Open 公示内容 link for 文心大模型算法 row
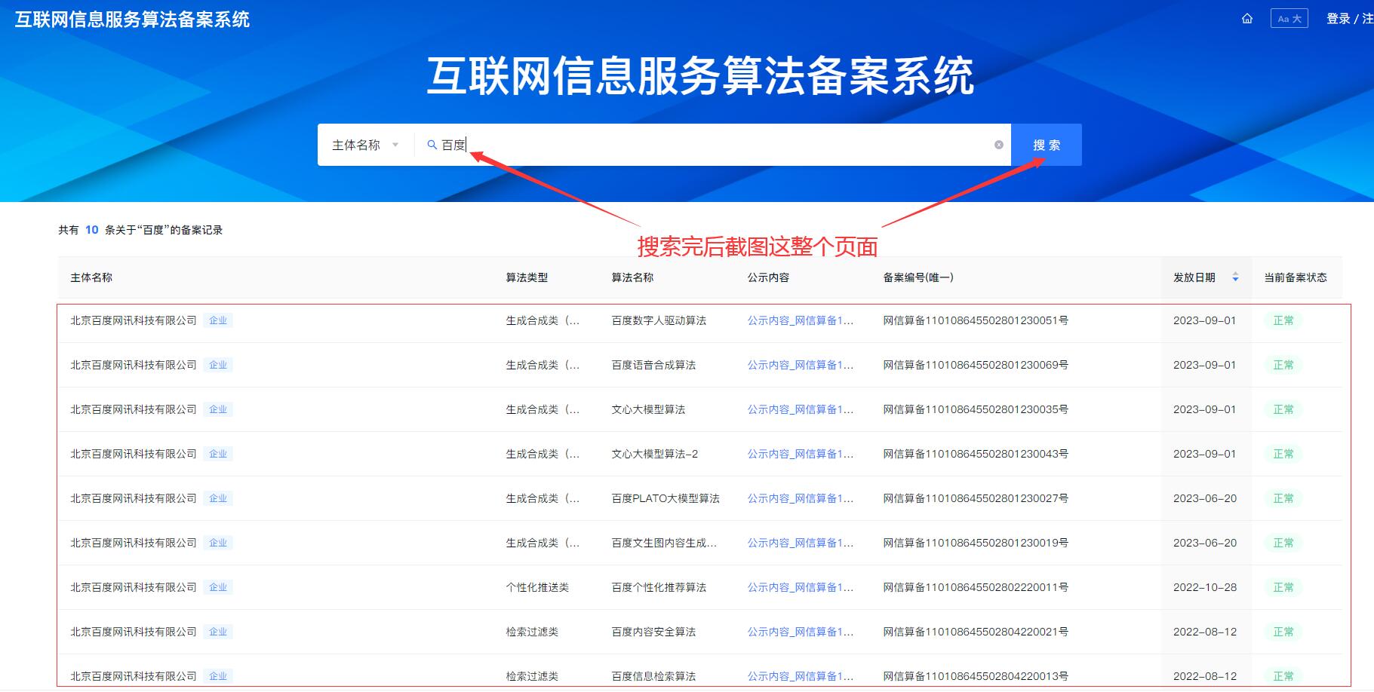 (x=801, y=409)
